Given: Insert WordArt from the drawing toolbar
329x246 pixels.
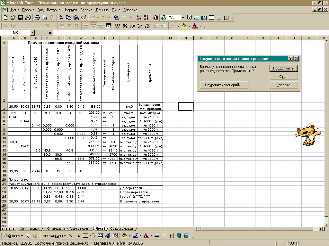Looking at the screenshot, I should pyautogui.click(x=108, y=236).
